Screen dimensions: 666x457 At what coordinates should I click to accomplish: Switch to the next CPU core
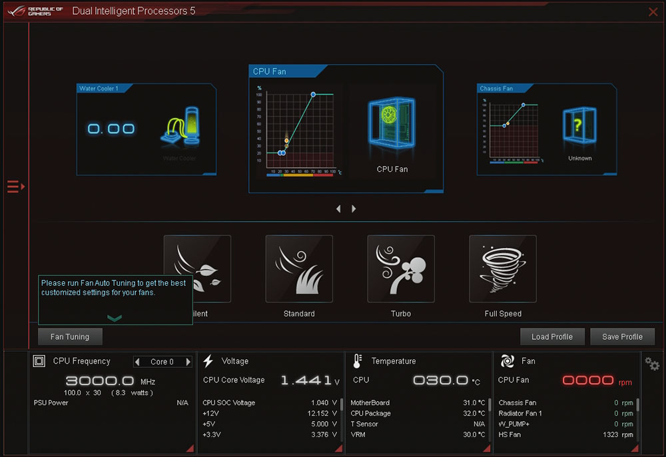pyautogui.click(x=188, y=362)
